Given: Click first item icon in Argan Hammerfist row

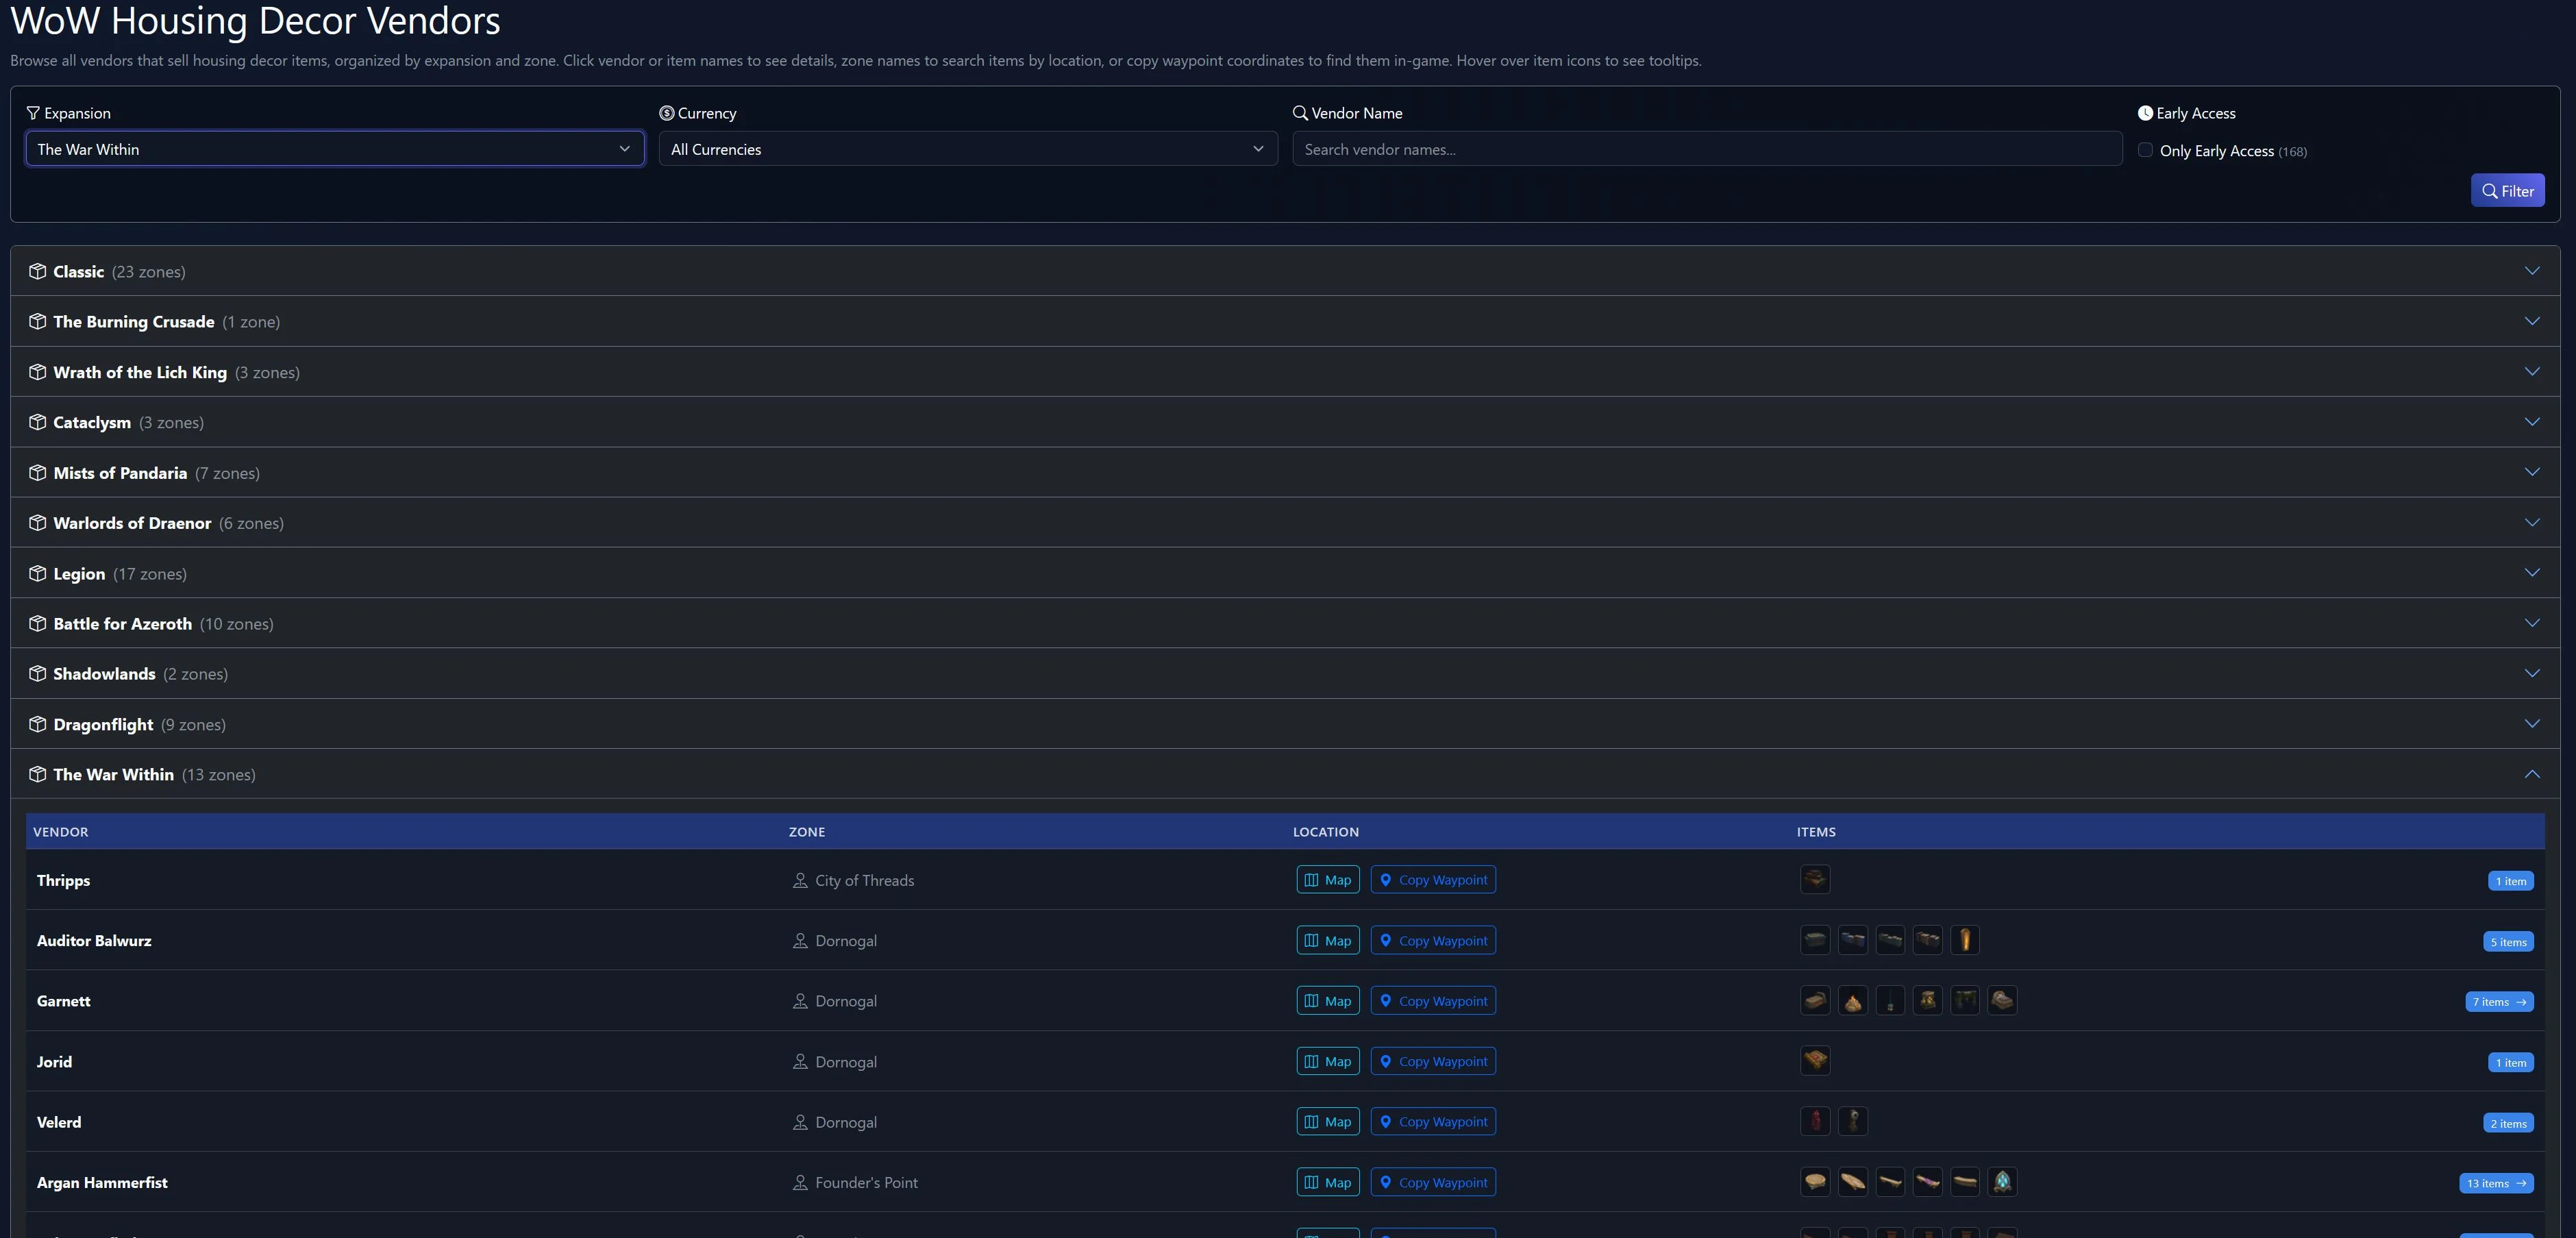Looking at the screenshot, I should point(1814,1181).
